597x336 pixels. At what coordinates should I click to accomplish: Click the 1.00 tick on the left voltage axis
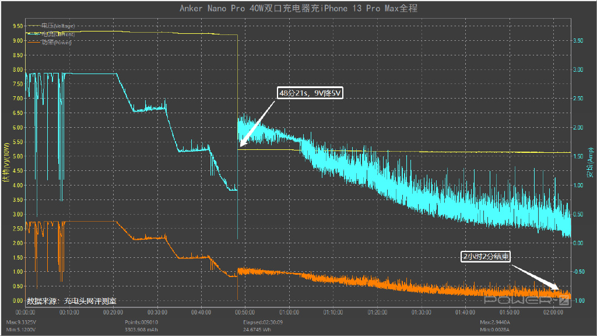tap(18, 272)
